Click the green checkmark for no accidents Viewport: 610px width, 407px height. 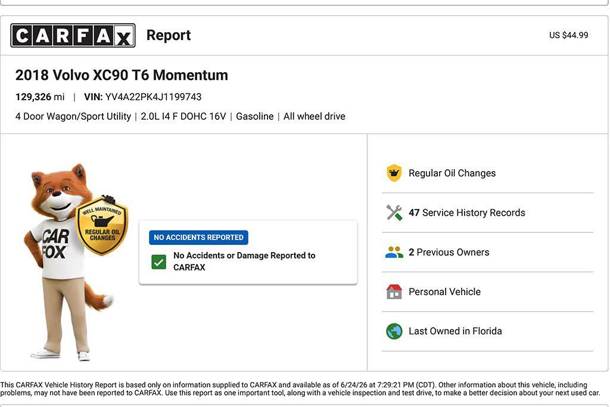pos(158,262)
